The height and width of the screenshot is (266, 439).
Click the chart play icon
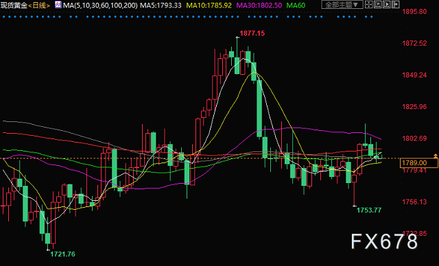pyautogui.click(x=387, y=5)
